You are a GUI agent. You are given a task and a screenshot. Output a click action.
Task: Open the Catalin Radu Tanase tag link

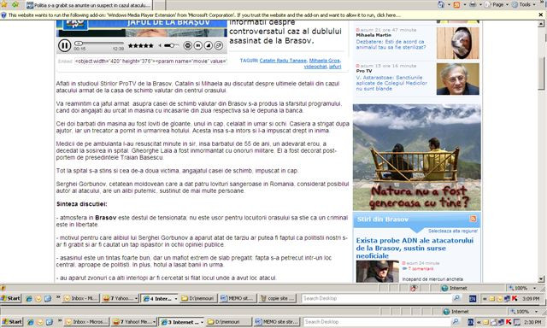point(283,61)
